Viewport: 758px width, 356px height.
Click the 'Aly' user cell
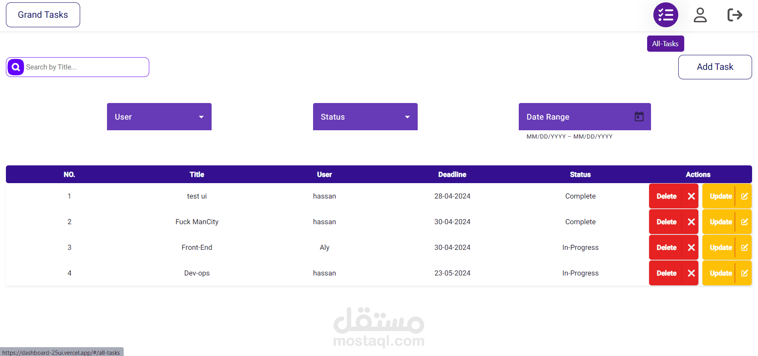(325, 247)
